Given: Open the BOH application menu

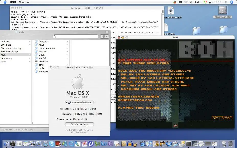Looking at the screenshot, I should [x=13, y=2].
